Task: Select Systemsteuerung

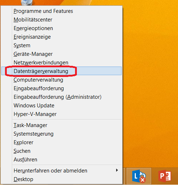Action: (61, 134)
